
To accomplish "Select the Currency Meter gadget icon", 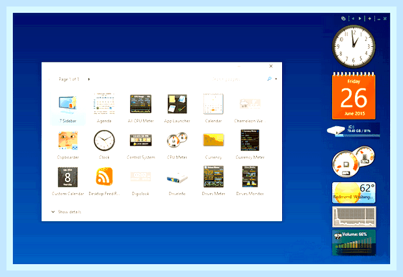I will click(250, 140).
